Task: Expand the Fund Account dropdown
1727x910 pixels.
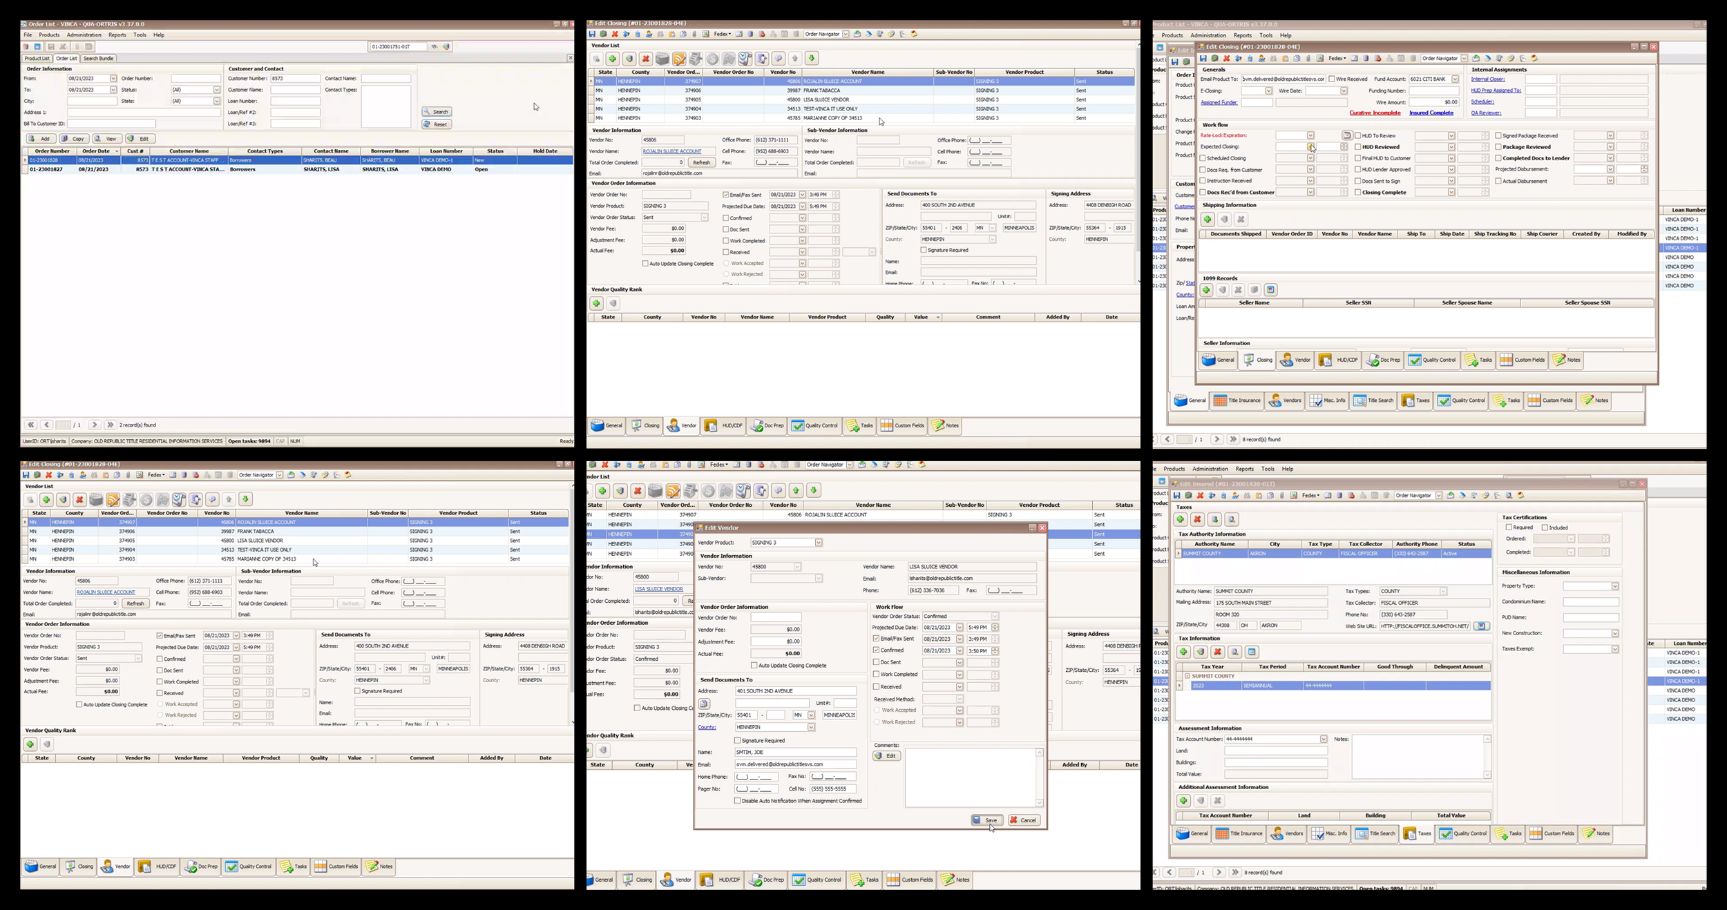Action: pos(1454,79)
